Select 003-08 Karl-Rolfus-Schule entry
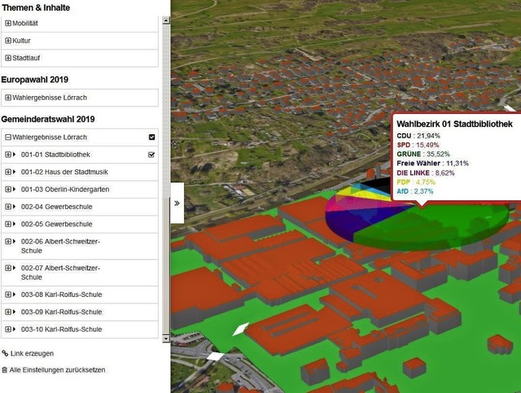Viewport: 521px width, 393px height. pyautogui.click(x=62, y=295)
